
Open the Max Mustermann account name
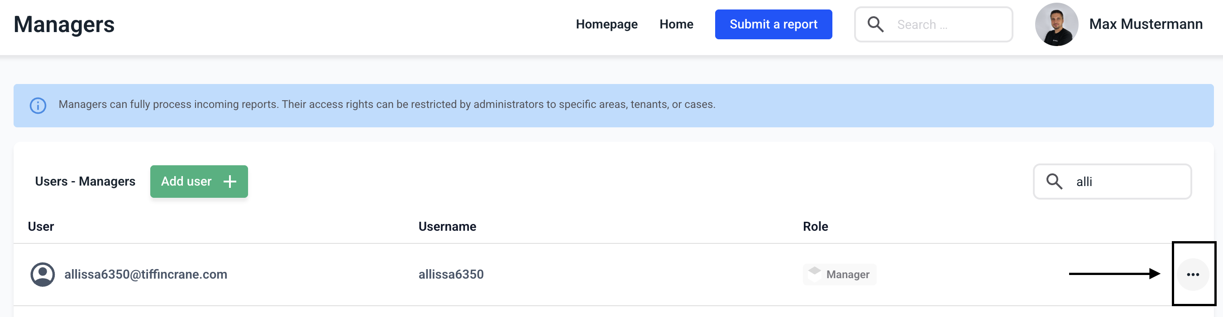pyautogui.click(x=1146, y=24)
